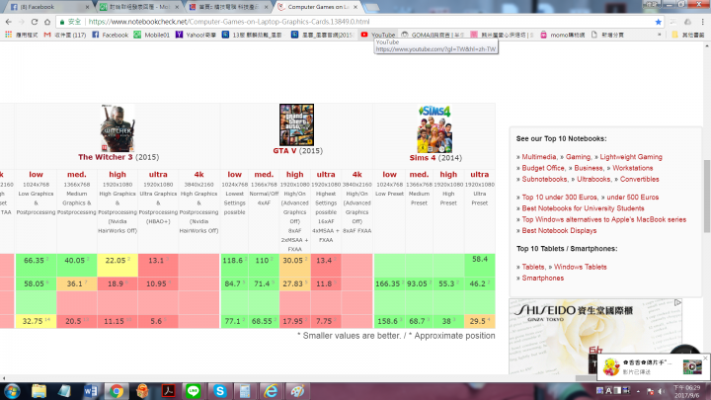Open the Lightweight Gaming link

point(631,157)
